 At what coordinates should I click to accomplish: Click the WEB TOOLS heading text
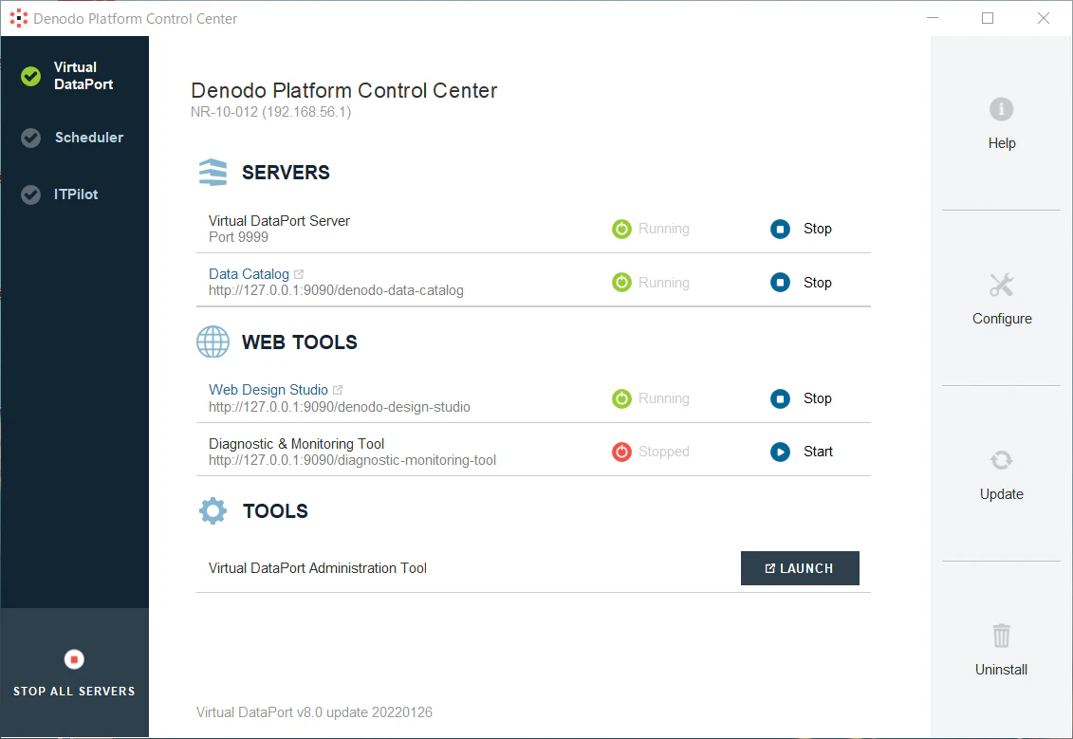[299, 342]
